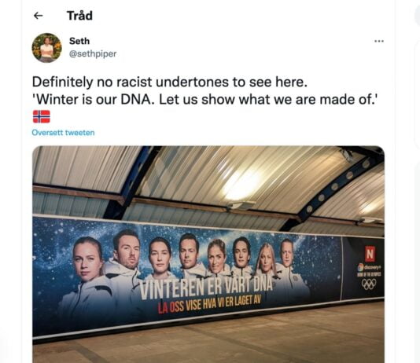Open the attached billboard photo
The height and width of the screenshot is (363, 420).
(x=208, y=254)
